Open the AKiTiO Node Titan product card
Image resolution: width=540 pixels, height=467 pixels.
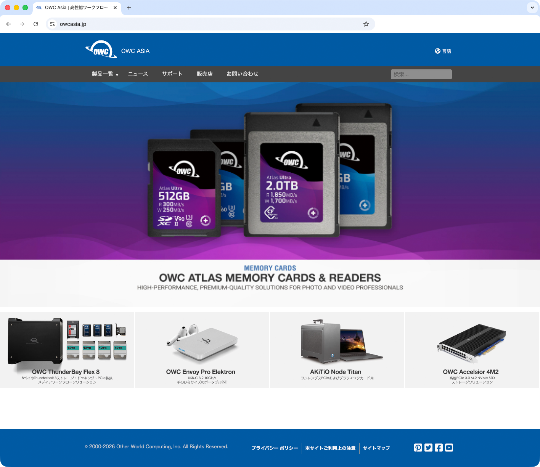337,350
